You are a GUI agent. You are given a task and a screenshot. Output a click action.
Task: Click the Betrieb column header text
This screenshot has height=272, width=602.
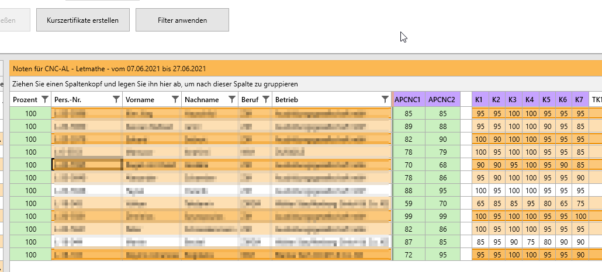pyautogui.click(x=287, y=100)
